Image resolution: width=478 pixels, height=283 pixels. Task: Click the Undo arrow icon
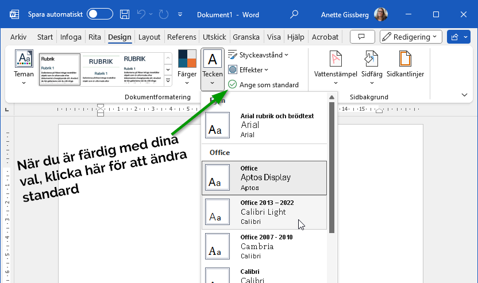[142, 14]
